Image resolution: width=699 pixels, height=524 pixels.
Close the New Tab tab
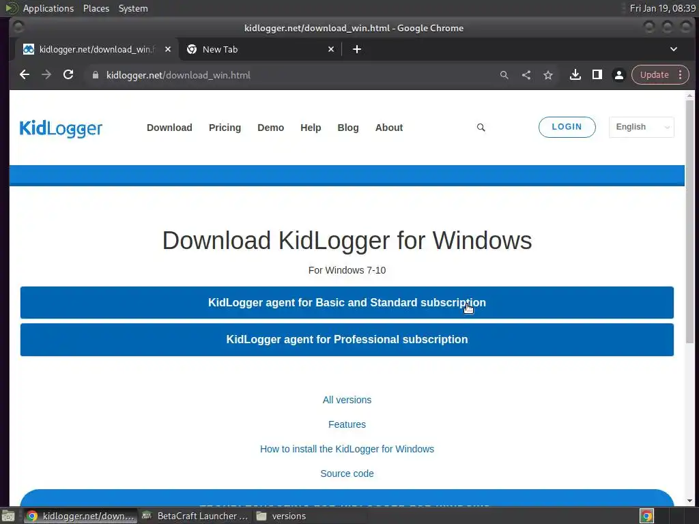pos(331,49)
